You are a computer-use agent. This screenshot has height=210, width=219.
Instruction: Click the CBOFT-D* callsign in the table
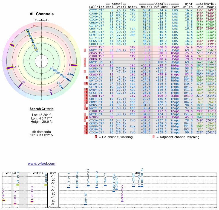[97, 44]
